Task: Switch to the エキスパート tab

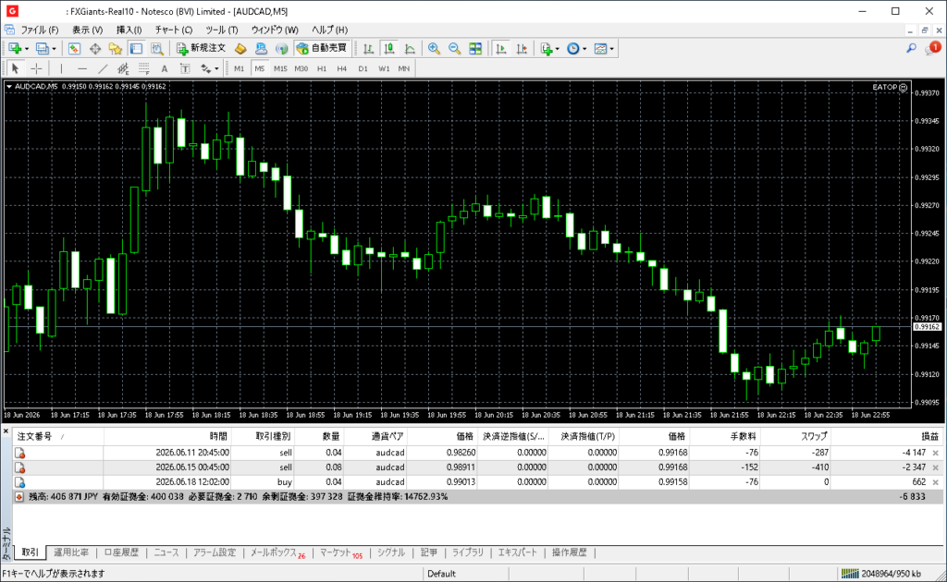Action: 518,552
